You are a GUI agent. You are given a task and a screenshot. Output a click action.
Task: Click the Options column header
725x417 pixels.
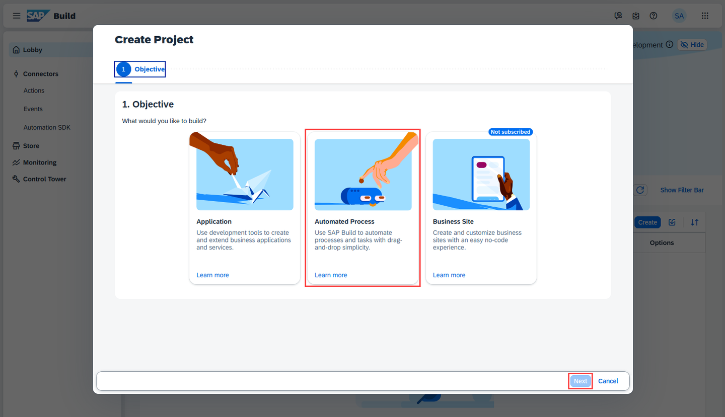[x=662, y=243]
